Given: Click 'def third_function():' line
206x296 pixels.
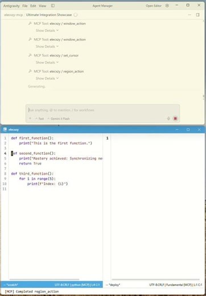Looking at the screenshot, I should coord(32,174).
